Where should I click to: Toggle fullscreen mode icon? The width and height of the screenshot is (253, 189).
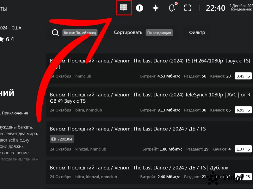[x=188, y=8]
